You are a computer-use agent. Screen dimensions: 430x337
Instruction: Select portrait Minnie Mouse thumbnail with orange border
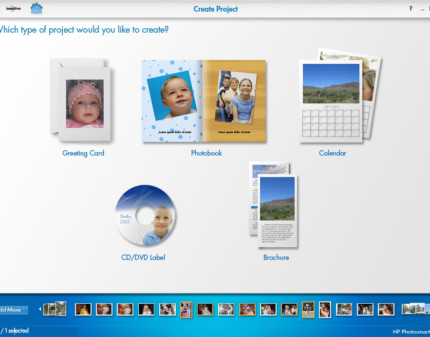(186, 310)
